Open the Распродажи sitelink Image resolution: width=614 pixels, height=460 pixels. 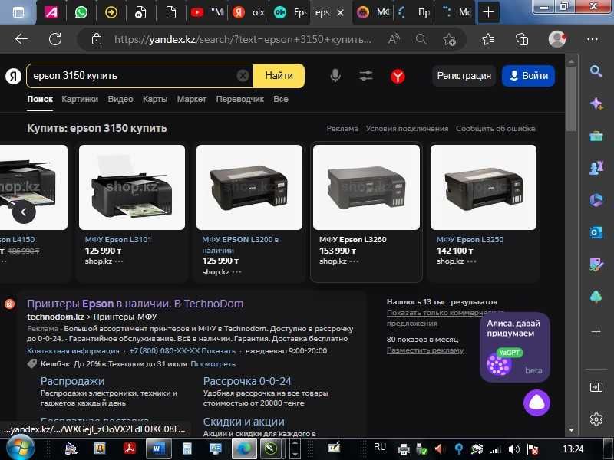tap(72, 380)
